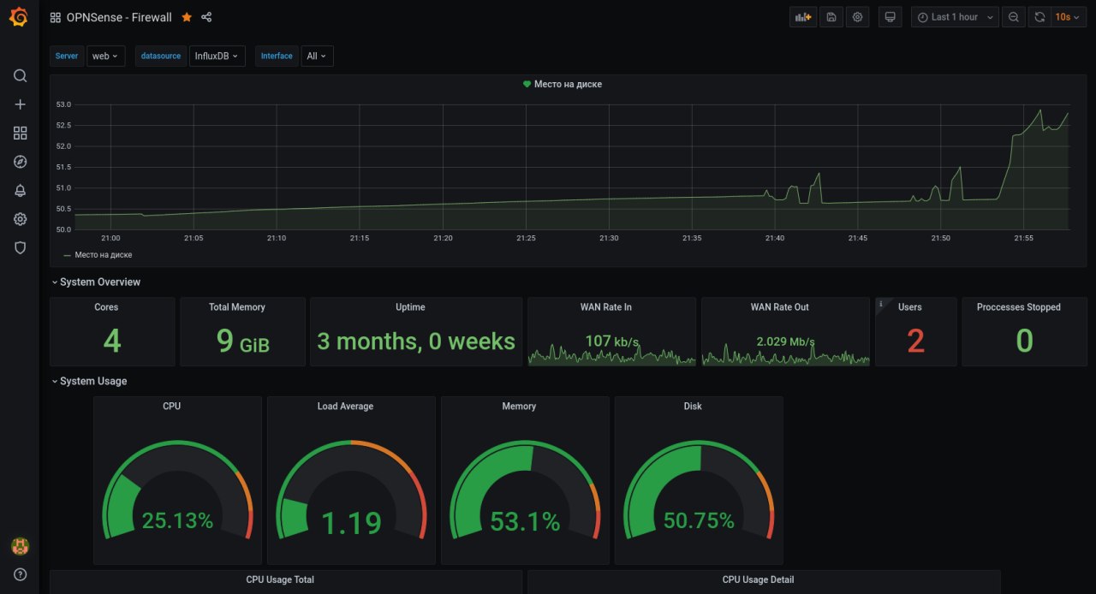Click the dashboard grid icon beside the title
This screenshot has height=594, width=1096.
56,17
